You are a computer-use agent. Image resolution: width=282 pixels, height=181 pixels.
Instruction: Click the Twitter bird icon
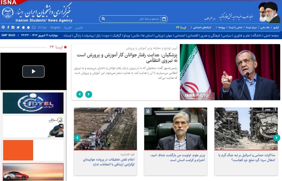coord(18,28)
